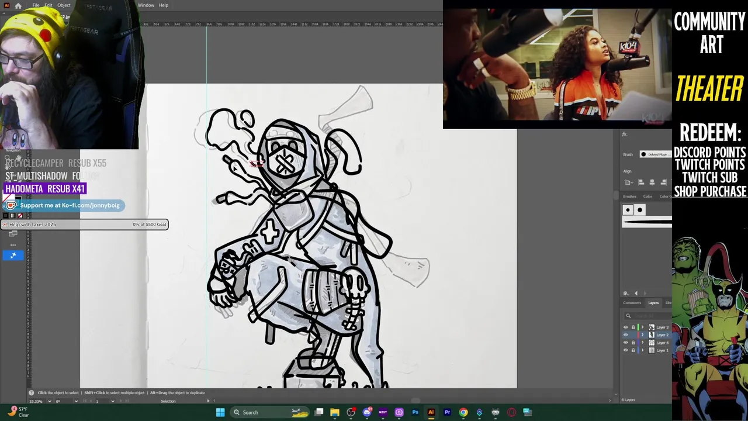Open the Window menu
The height and width of the screenshot is (421, 748).
click(146, 5)
